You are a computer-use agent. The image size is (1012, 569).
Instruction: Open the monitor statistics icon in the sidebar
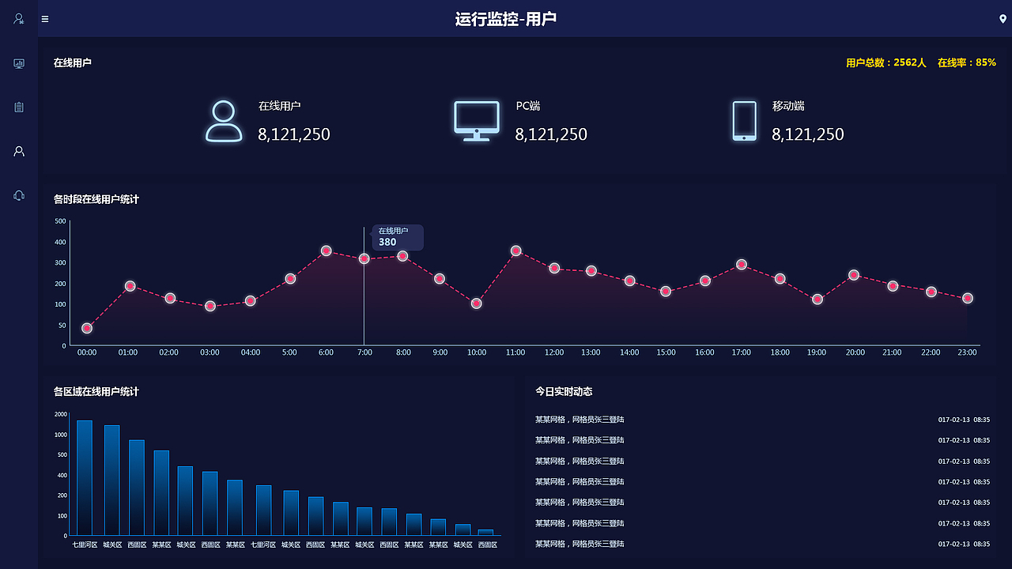click(18, 63)
